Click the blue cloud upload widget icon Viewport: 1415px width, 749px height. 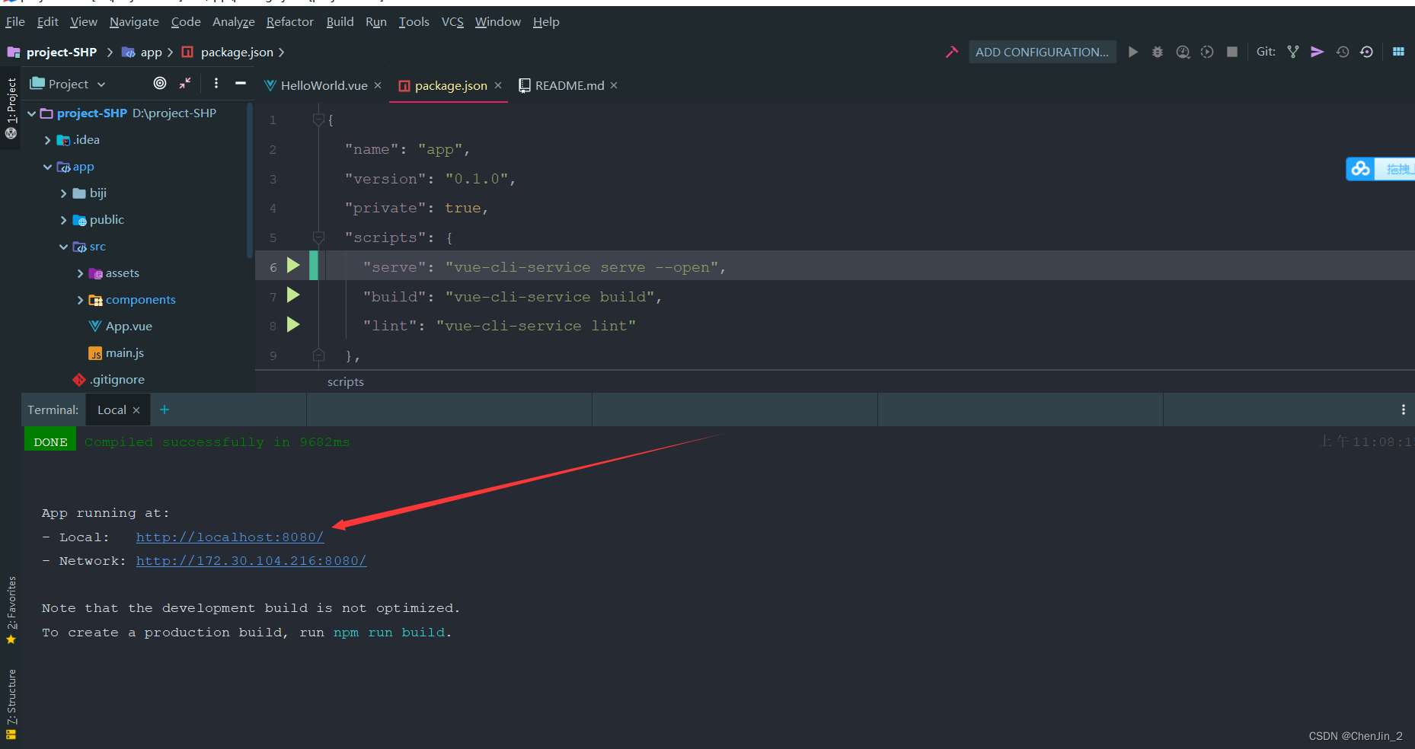click(1361, 169)
